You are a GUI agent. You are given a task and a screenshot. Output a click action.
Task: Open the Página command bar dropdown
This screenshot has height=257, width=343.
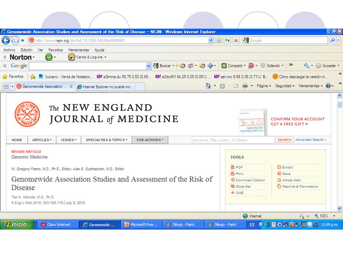point(264,86)
